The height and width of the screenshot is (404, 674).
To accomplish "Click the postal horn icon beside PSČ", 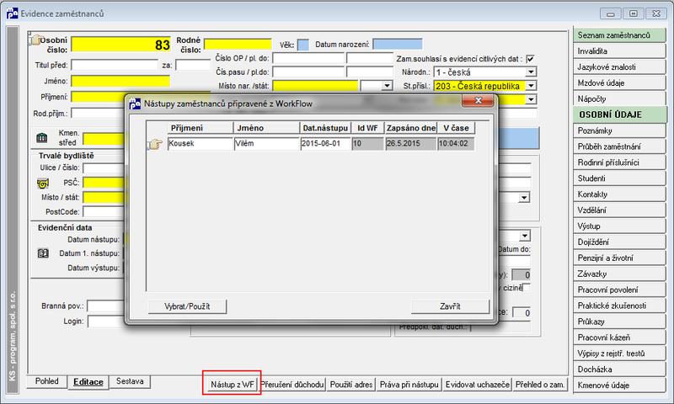I will pyautogui.click(x=43, y=183).
